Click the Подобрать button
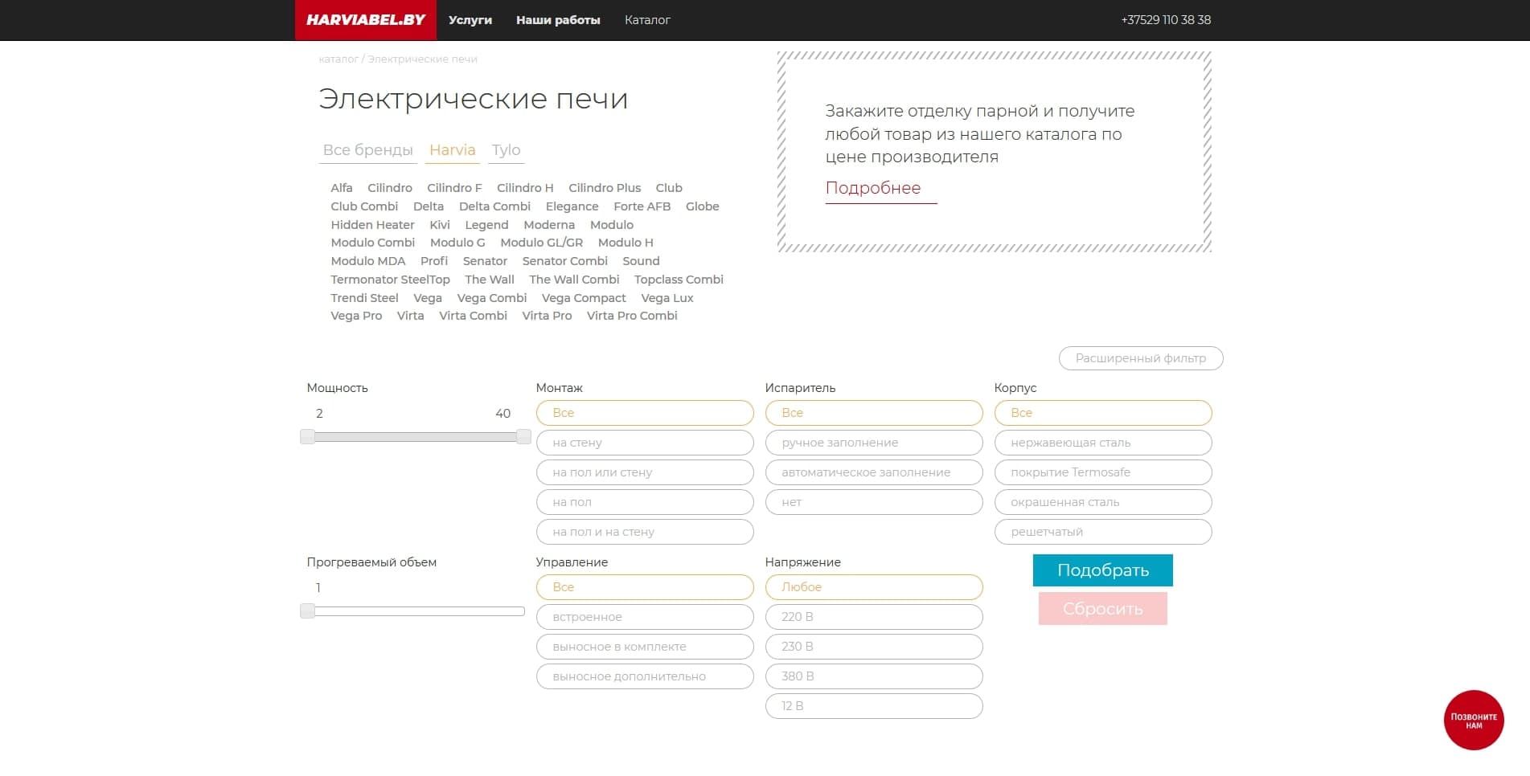The height and width of the screenshot is (776, 1530). 1103,570
